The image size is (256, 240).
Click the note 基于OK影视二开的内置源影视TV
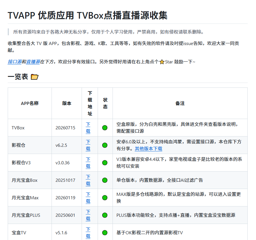(149, 233)
